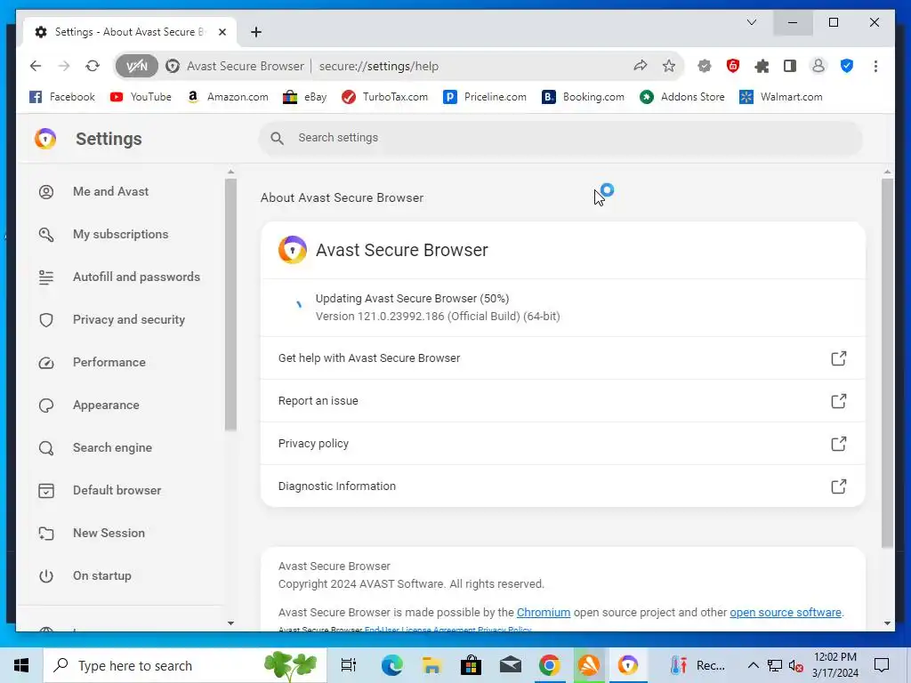This screenshot has height=683, width=911.
Task: Click sidebar scrollbar up arrow
Action: click(x=230, y=172)
